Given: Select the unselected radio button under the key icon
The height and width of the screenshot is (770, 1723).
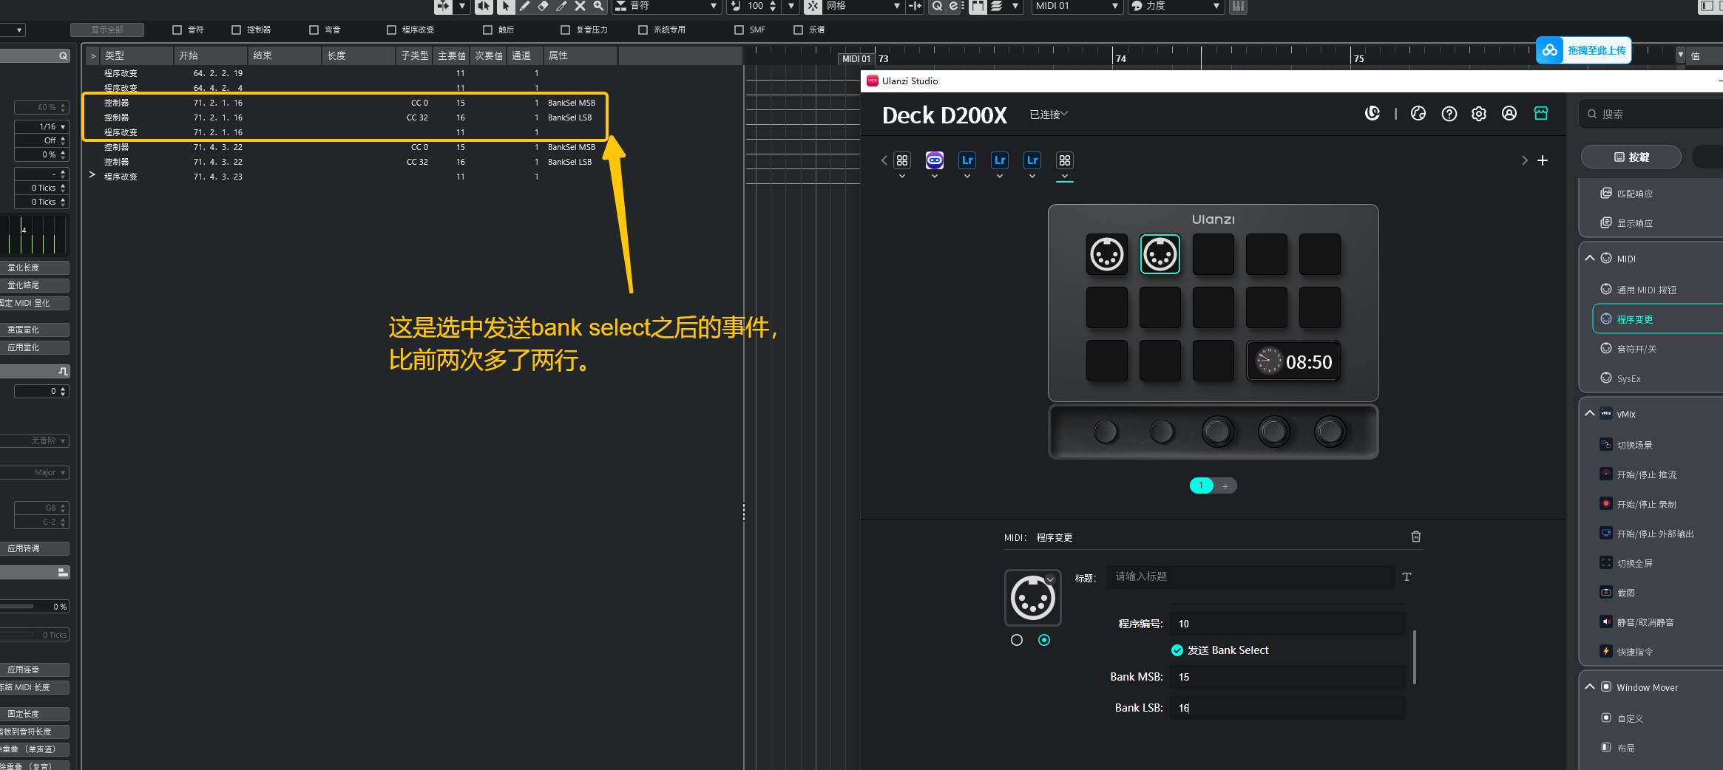Looking at the screenshot, I should (1017, 640).
